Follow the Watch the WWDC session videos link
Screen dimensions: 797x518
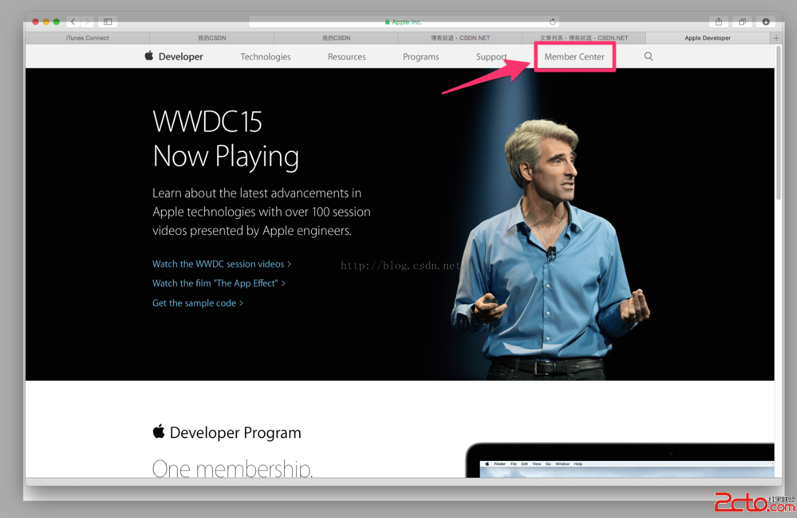point(222,264)
